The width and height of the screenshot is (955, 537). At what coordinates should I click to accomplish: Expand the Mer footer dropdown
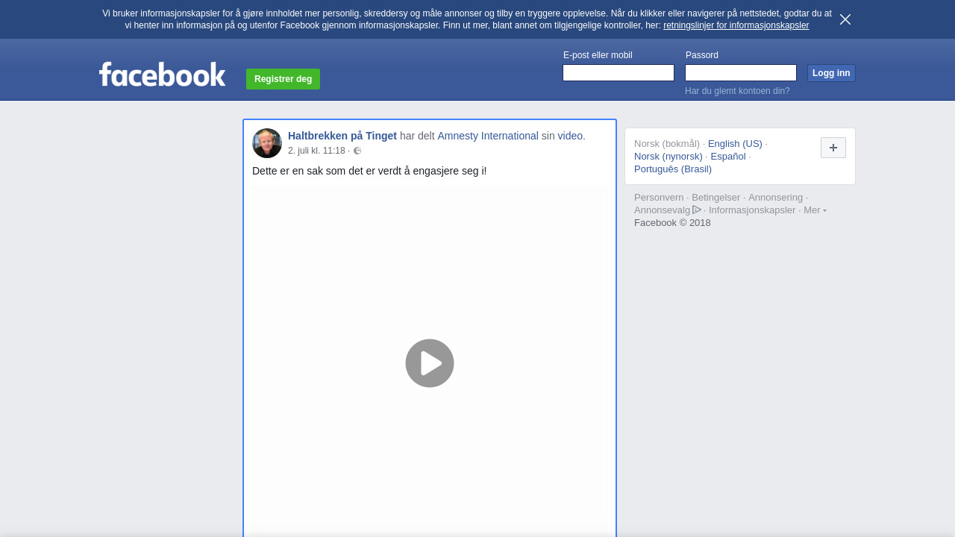click(815, 210)
